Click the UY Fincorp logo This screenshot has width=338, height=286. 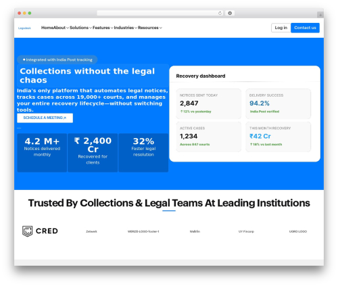[x=246, y=231]
